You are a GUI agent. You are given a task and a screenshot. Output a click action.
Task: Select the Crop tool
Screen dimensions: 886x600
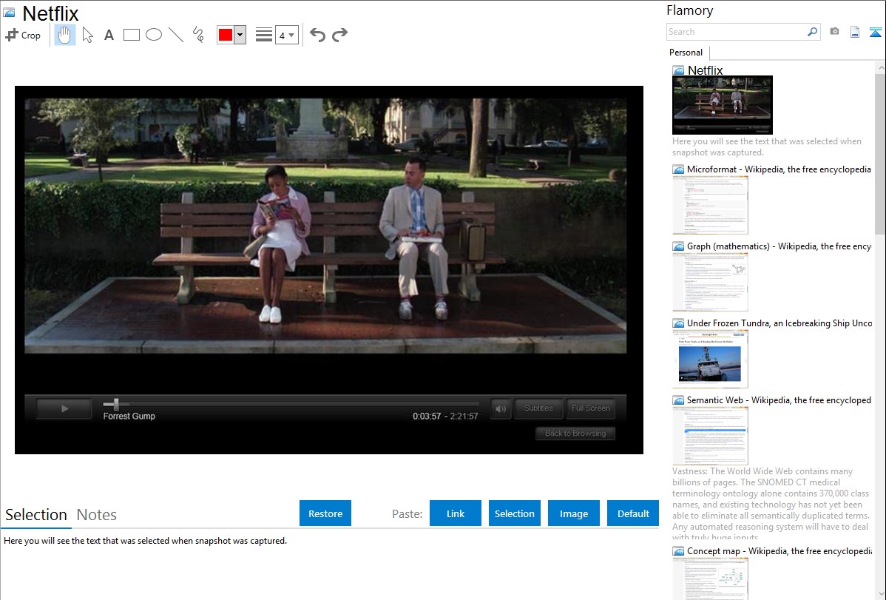click(23, 35)
